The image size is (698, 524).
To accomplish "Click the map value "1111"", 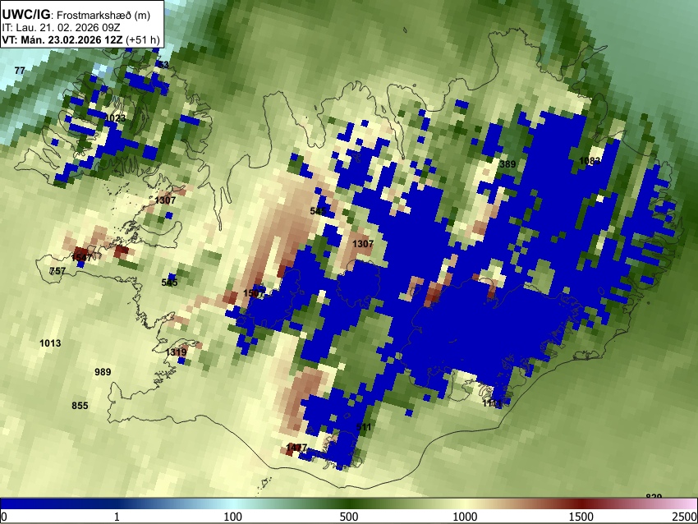I will 493,403.
